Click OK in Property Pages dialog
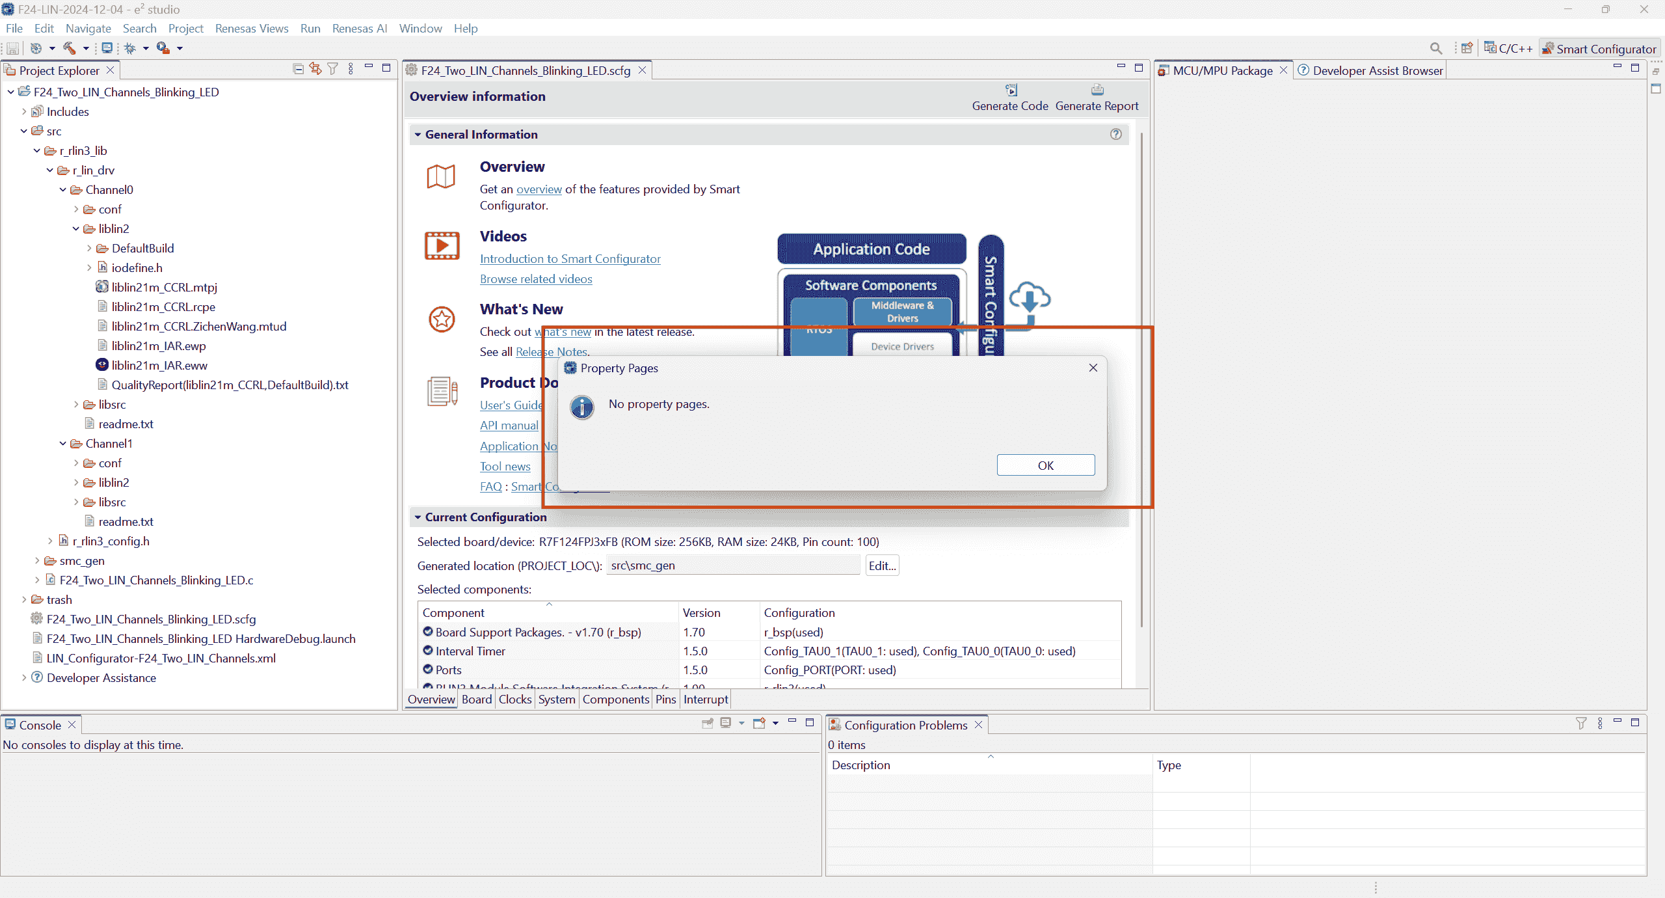This screenshot has height=898, width=1665. 1045,465
